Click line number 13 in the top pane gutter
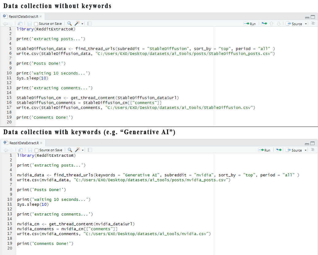 9,88
